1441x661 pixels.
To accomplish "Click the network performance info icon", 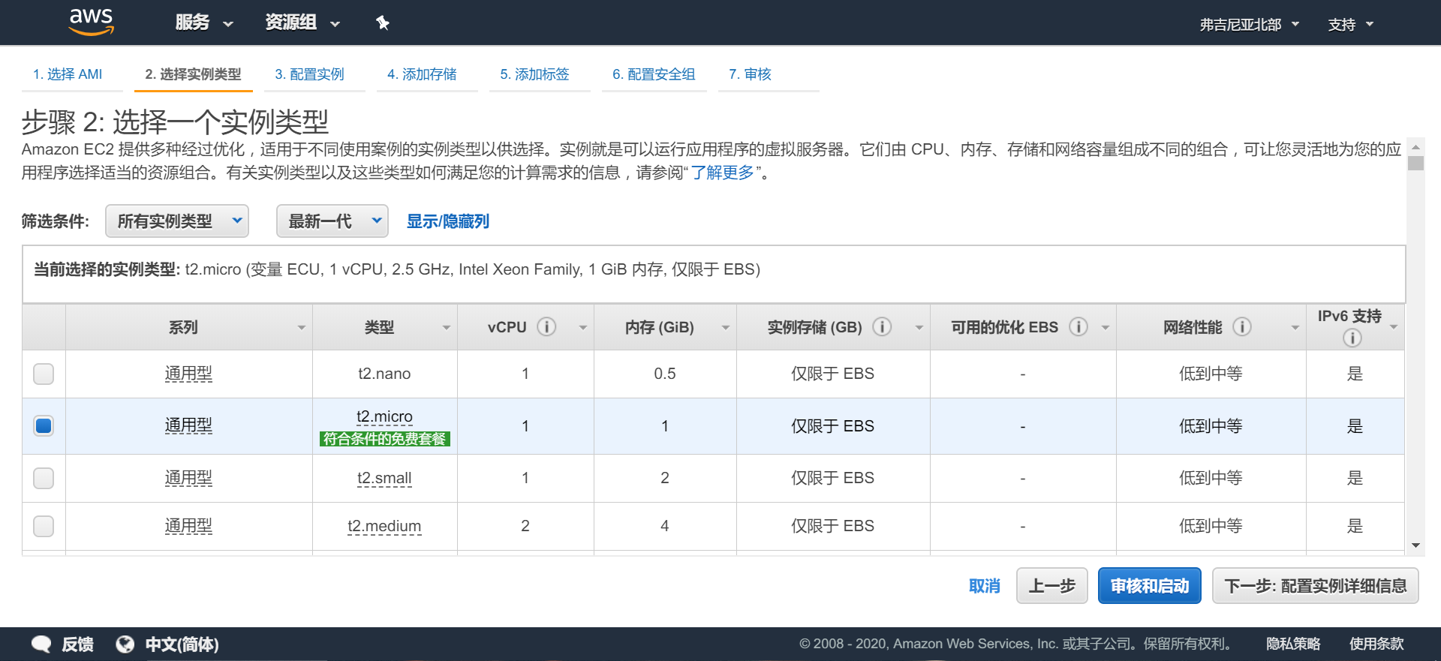I will (x=1242, y=326).
